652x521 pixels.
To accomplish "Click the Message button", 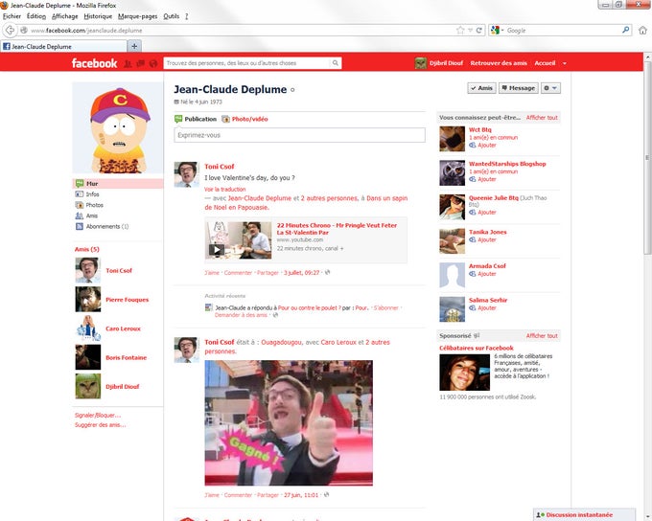I will pyautogui.click(x=518, y=88).
